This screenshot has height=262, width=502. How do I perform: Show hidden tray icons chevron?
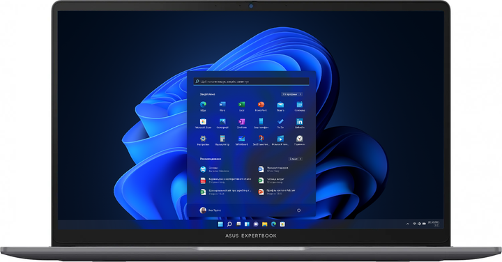pos(408,224)
